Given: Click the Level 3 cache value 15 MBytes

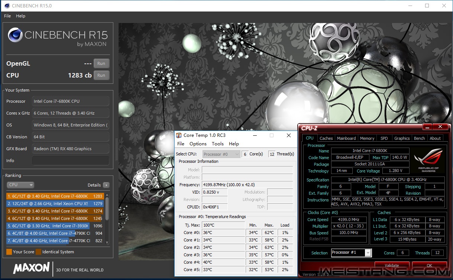Looking at the screenshot, I should pos(407,240).
